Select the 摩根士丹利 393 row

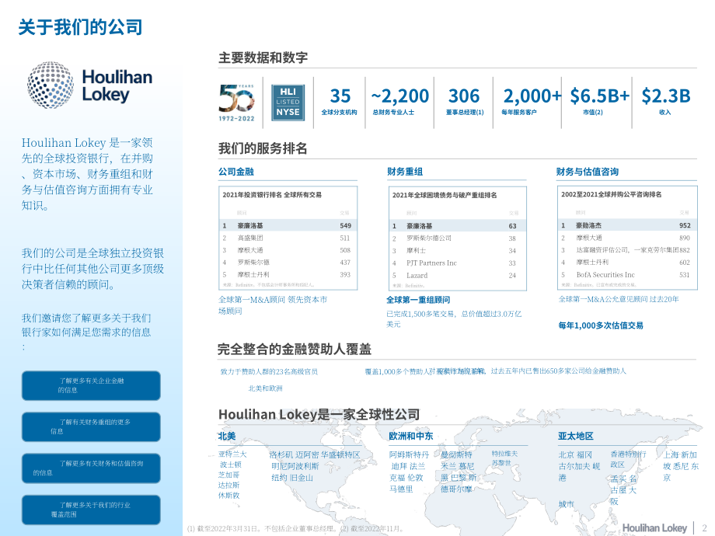point(288,275)
